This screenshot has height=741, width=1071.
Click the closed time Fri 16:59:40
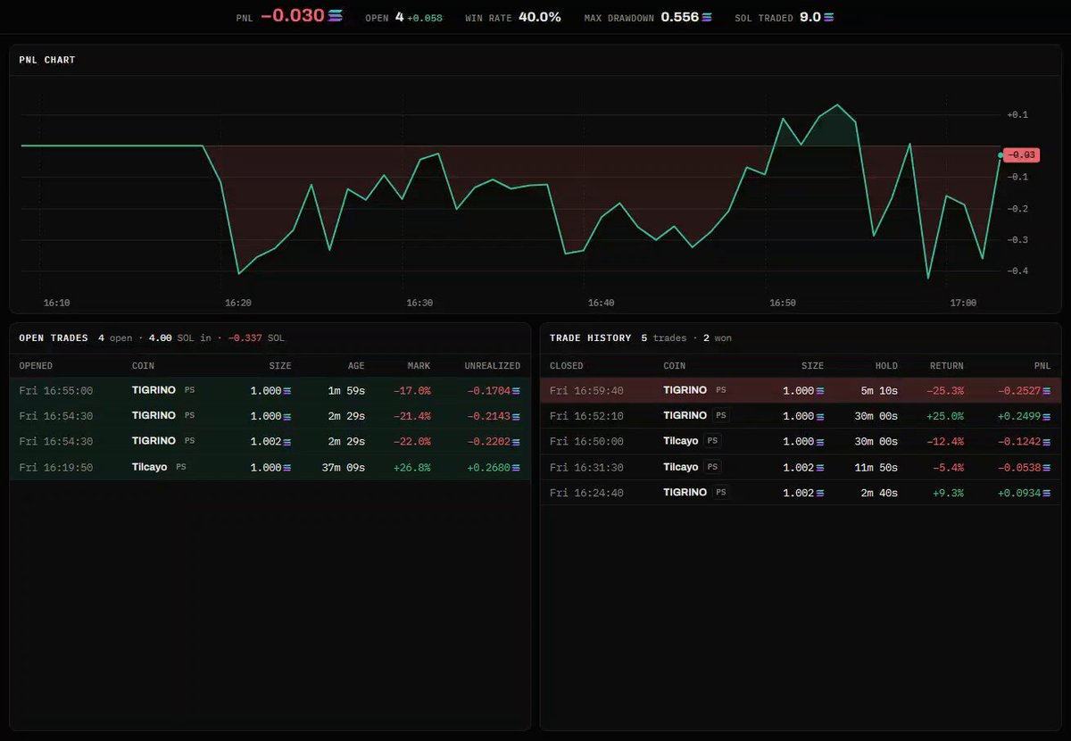coord(586,390)
